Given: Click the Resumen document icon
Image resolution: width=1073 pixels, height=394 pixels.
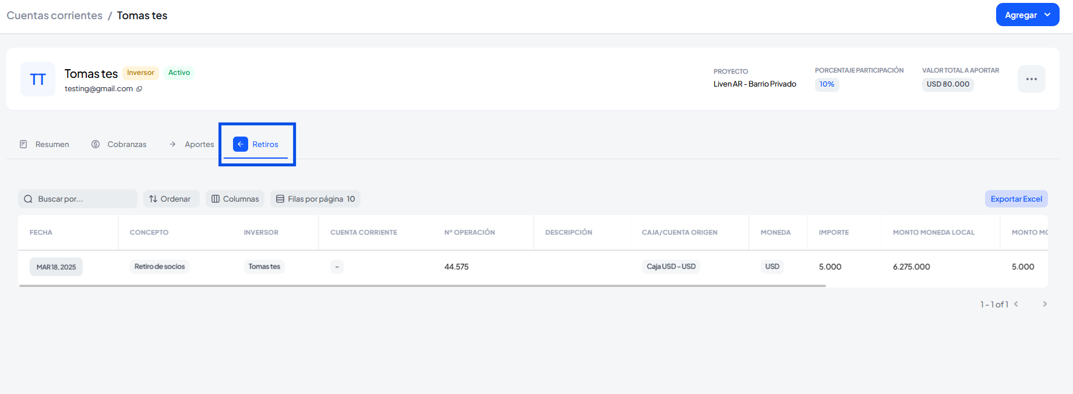Looking at the screenshot, I should (x=23, y=144).
